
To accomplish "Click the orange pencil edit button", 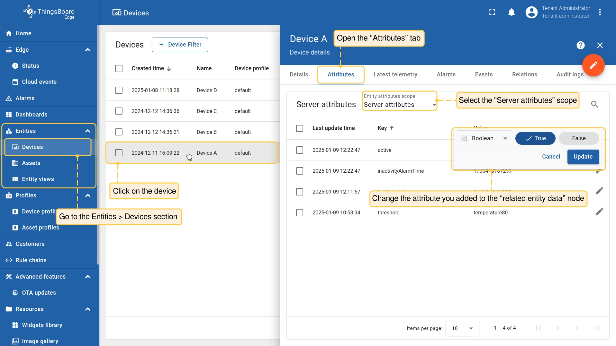I will [x=593, y=65].
